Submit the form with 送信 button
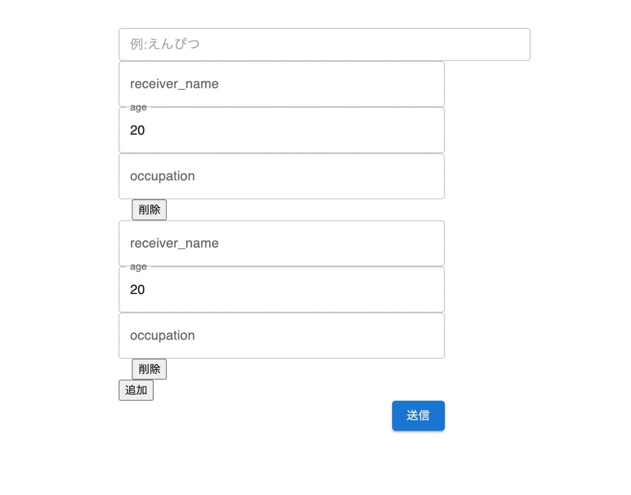The width and height of the screenshot is (631, 495). (418, 415)
